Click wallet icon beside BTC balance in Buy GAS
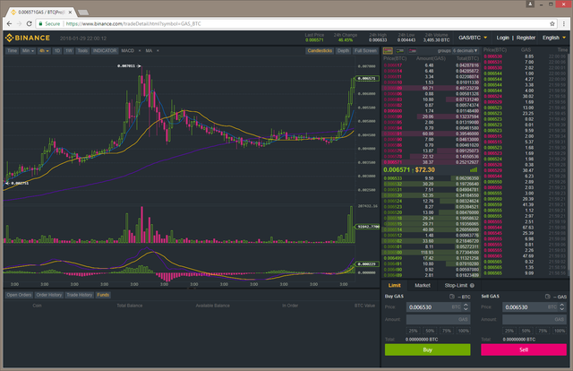The image size is (573, 371). 451,297
